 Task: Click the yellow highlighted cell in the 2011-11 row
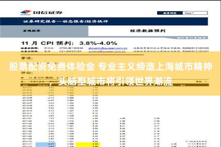coord(88,144)
